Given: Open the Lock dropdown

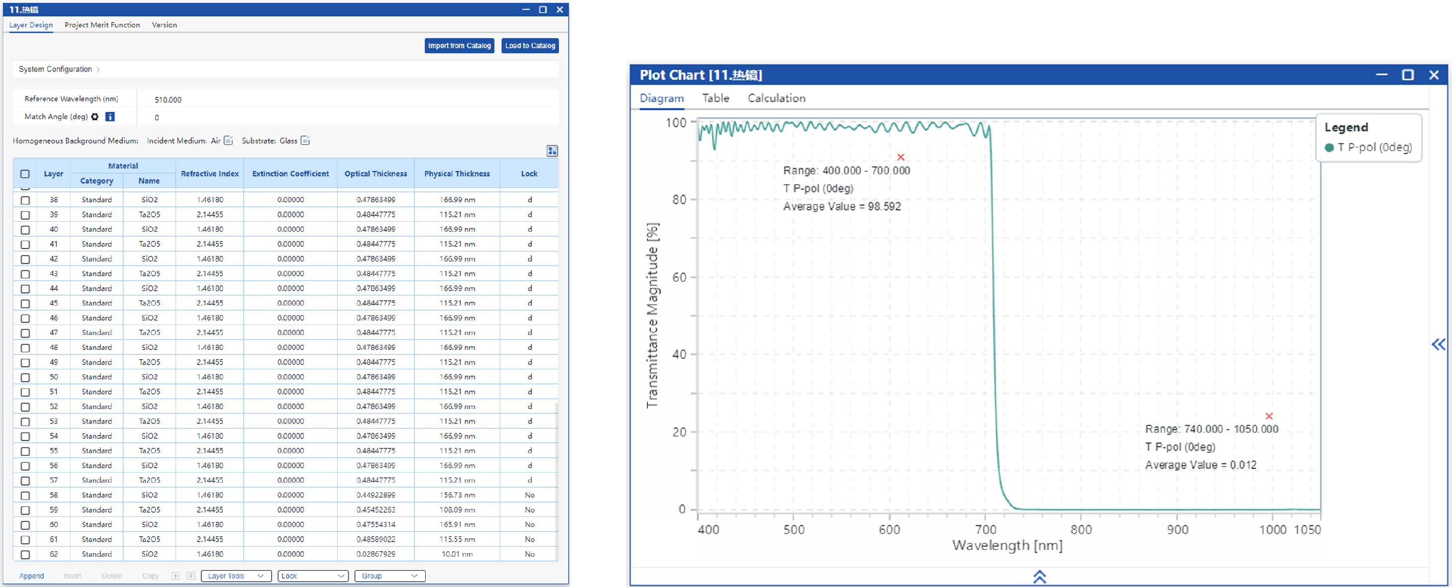Looking at the screenshot, I should coord(312,576).
